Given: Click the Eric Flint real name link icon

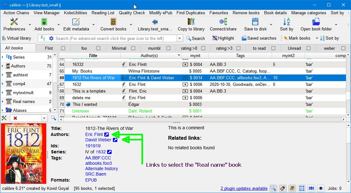Looking at the screenshot, I should [x=107, y=134].
